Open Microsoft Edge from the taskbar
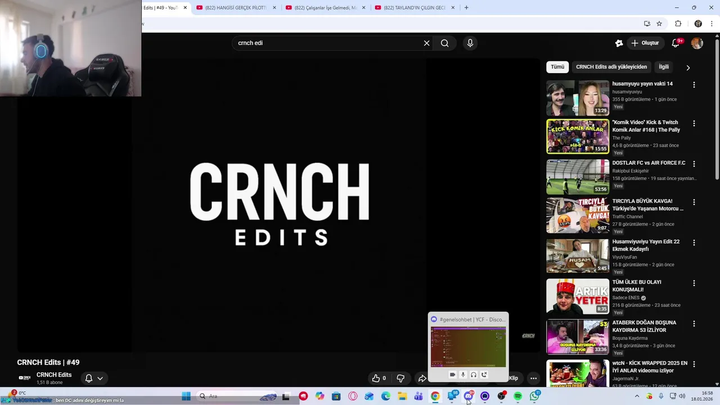The height and width of the screenshot is (405, 720). click(x=386, y=397)
